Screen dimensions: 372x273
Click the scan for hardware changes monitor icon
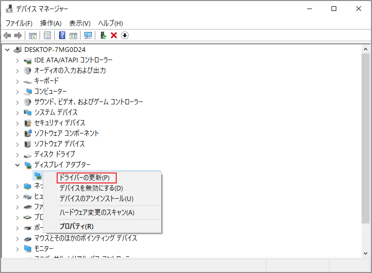(x=88, y=36)
